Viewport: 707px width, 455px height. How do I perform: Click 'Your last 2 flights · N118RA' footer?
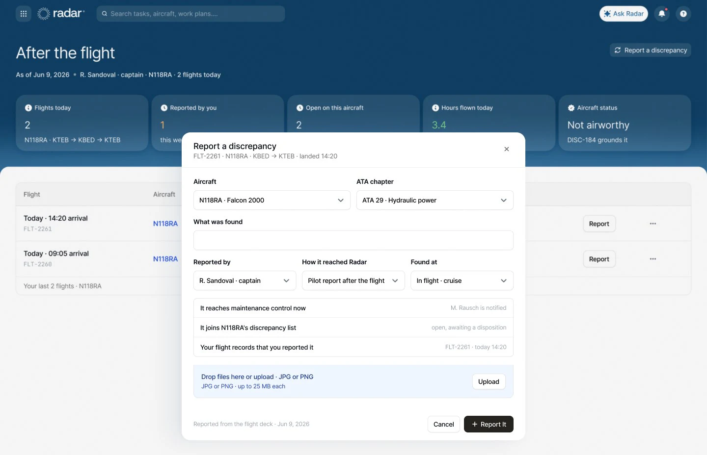[x=62, y=286]
